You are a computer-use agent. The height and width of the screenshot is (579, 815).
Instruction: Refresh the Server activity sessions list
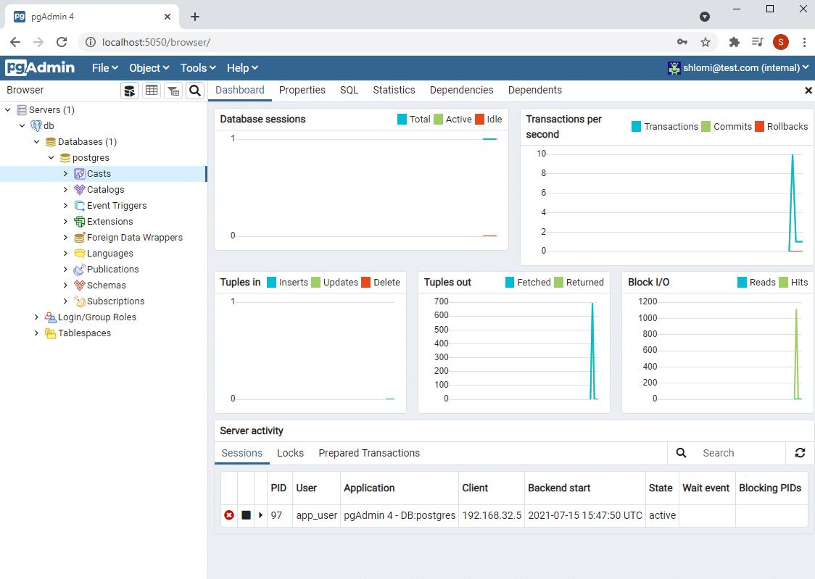click(x=800, y=452)
